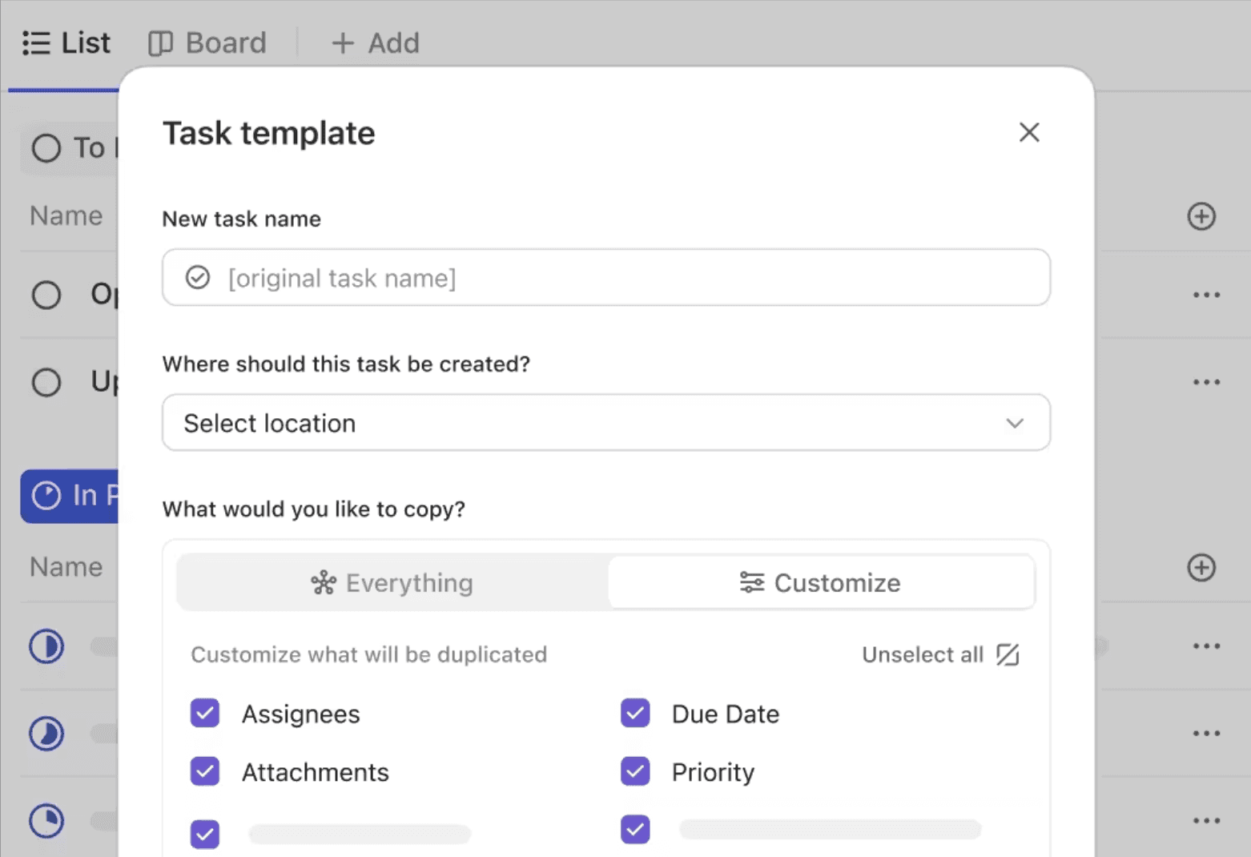Mark the Up task status circle
1251x857 pixels.
[46, 382]
